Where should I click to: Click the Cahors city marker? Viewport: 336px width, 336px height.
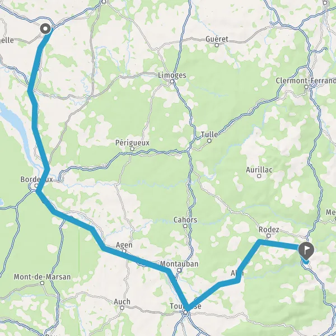[x=185, y=226]
